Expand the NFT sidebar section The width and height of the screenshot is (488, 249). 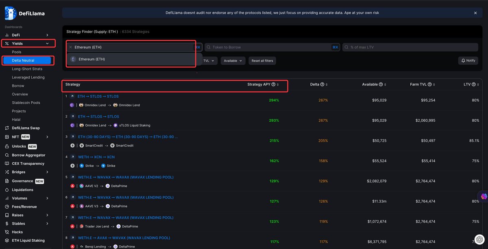(47, 137)
